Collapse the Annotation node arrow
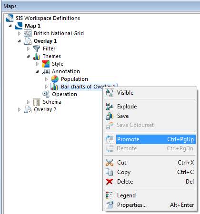Screen dimensions: 200x214 [37, 71]
